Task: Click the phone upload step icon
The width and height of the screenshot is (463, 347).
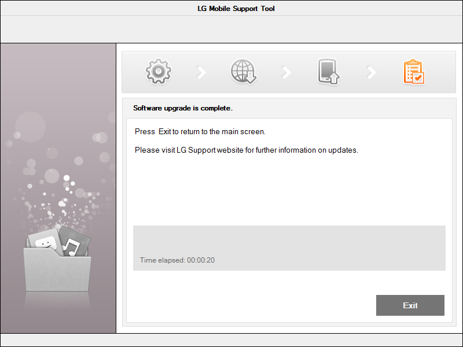Action: click(x=328, y=72)
